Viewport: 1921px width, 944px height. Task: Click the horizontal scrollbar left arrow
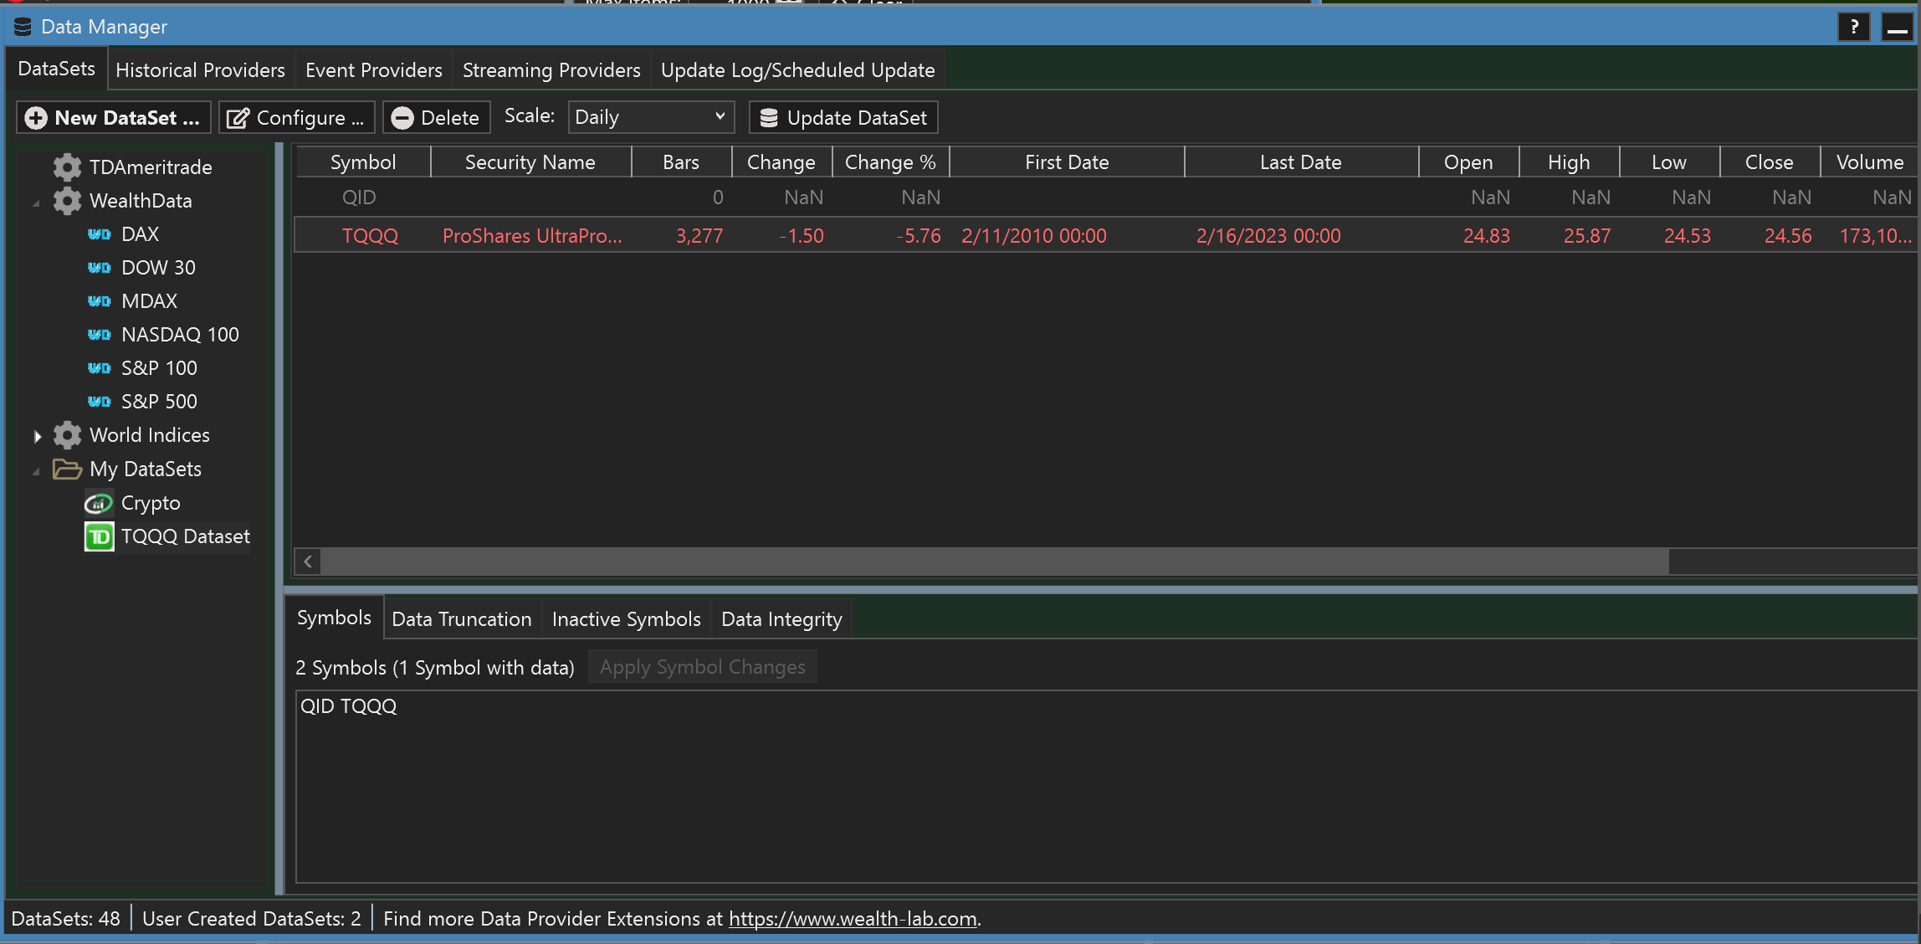click(x=308, y=562)
